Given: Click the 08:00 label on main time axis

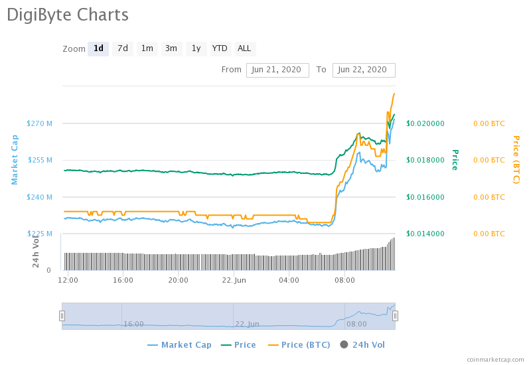Looking at the screenshot, I should click(344, 280).
